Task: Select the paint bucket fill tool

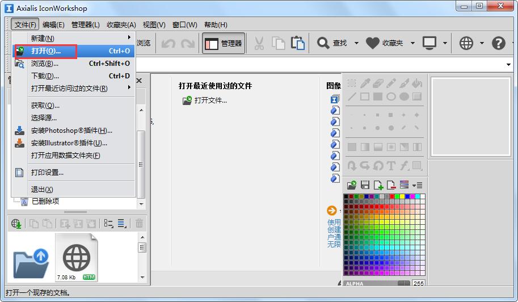Action: click(x=417, y=83)
